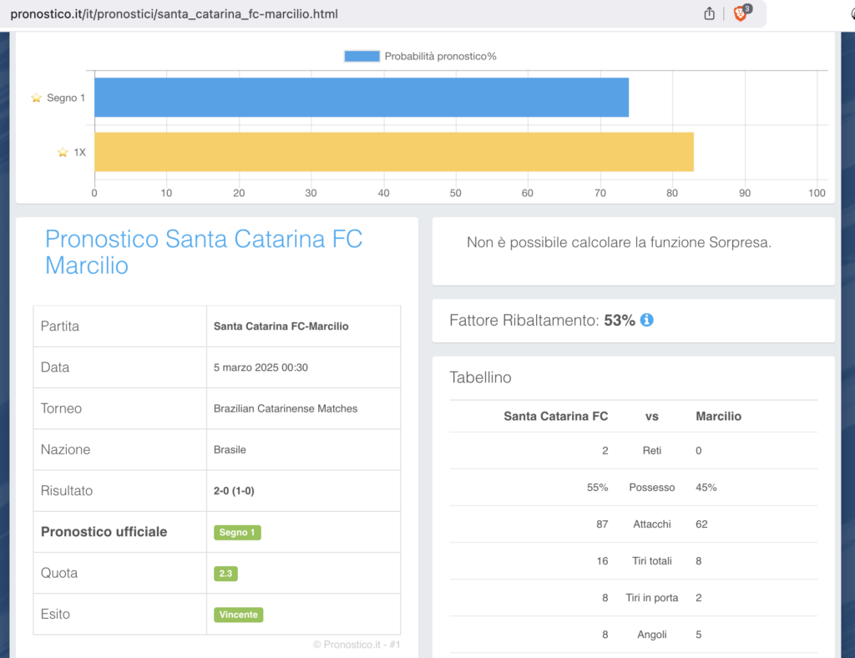855x658 pixels.
Task: Click the star icon beside Segno 1
Action: (37, 98)
